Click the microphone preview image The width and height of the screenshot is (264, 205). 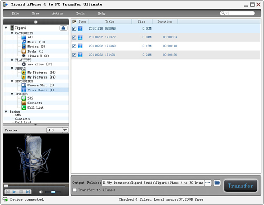tap(36, 158)
